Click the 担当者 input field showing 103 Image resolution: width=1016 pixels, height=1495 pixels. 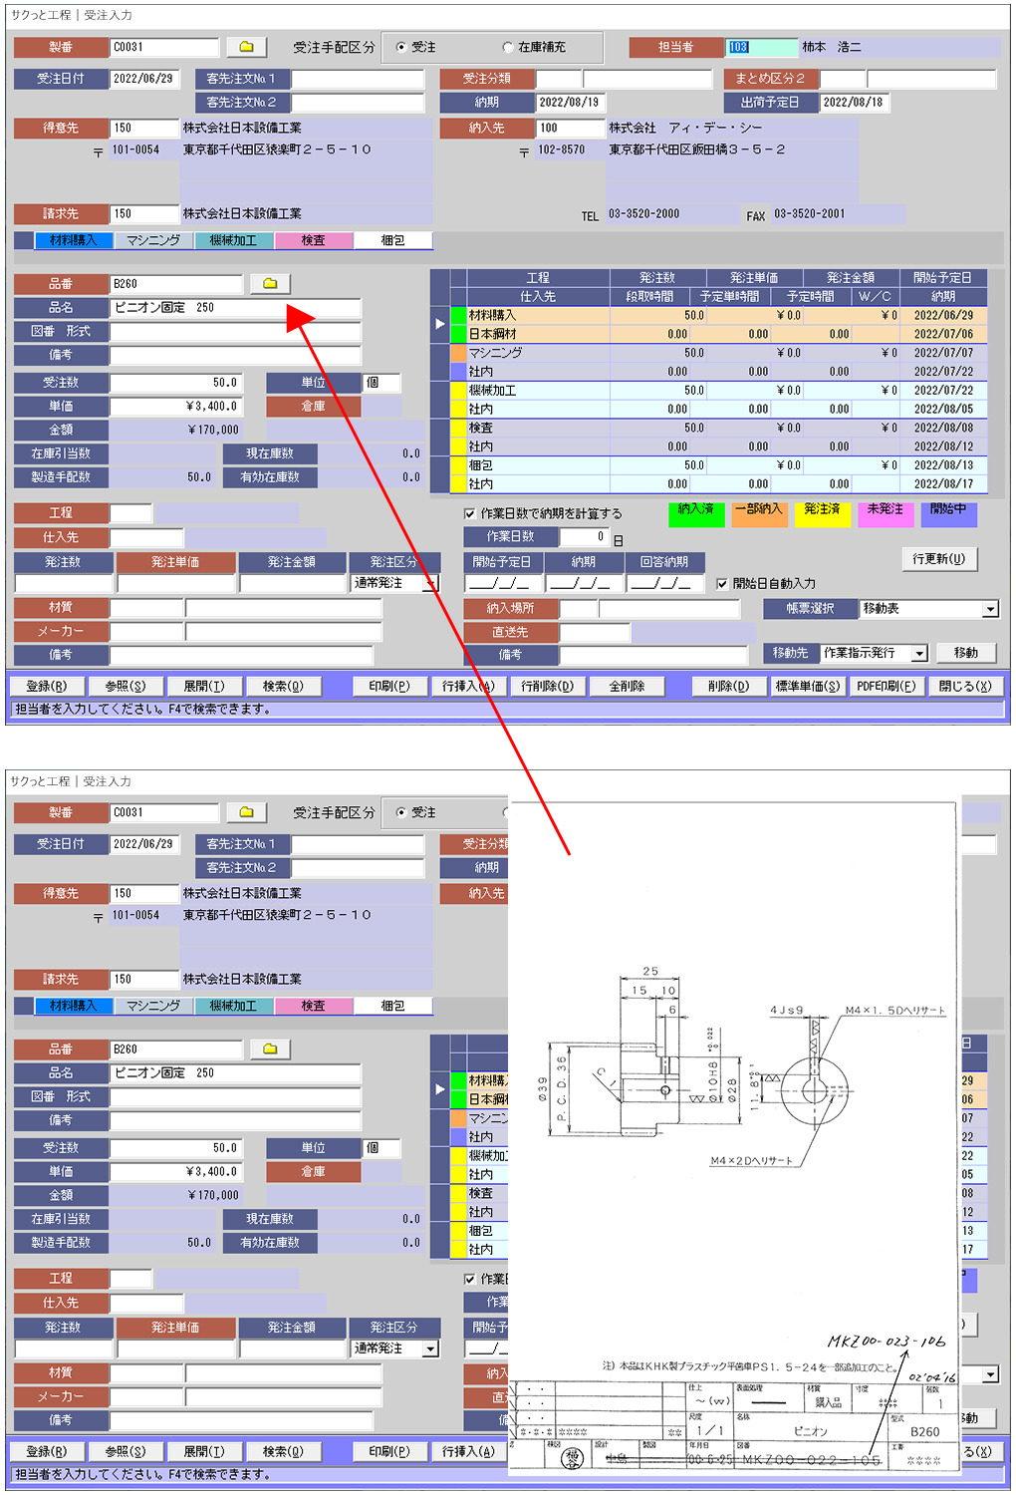(x=761, y=47)
